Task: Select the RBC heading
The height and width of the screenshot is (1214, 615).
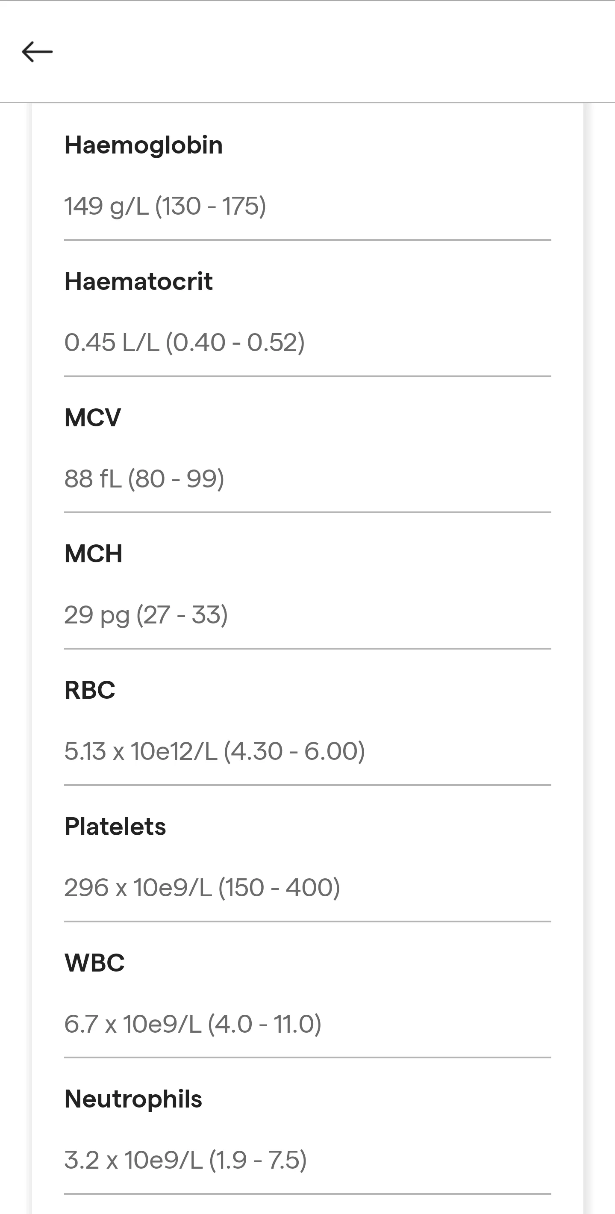Action: click(90, 690)
